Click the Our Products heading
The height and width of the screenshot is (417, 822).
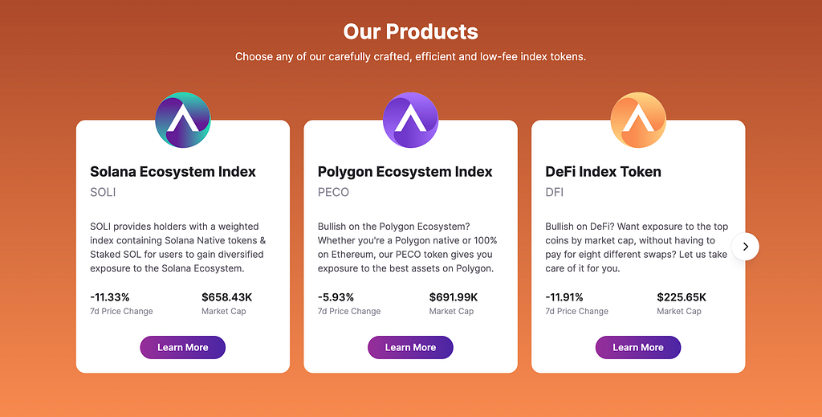(410, 31)
